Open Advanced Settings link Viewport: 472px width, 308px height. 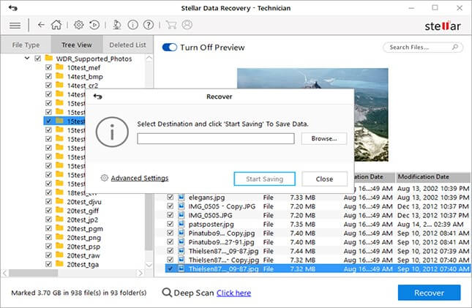pos(139,179)
